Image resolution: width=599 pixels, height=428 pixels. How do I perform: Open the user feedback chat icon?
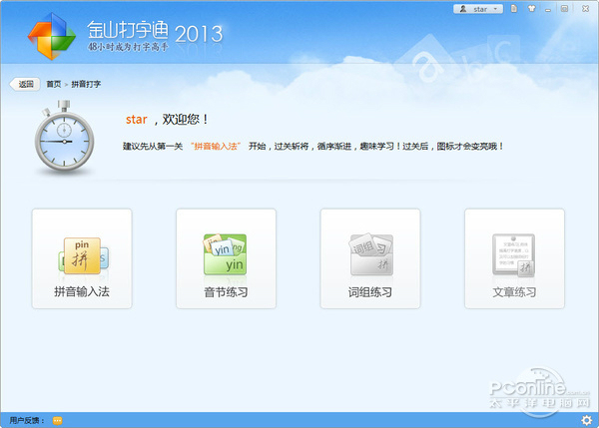tap(57, 421)
